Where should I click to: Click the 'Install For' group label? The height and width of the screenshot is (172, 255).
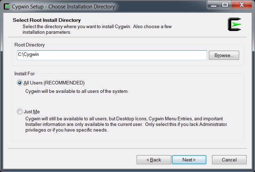[24, 74]
